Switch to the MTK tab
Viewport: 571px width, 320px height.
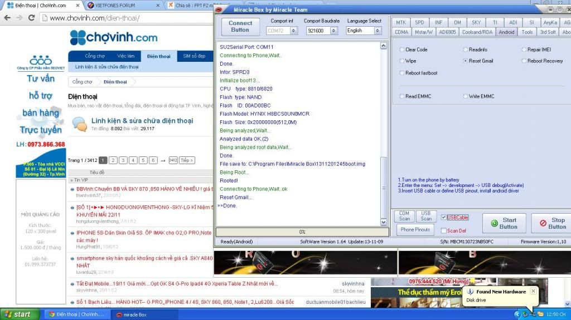coord(401,23)
